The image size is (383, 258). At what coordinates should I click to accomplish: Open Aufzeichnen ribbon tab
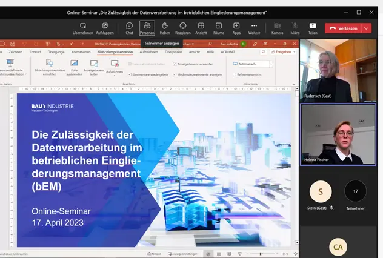148,52
